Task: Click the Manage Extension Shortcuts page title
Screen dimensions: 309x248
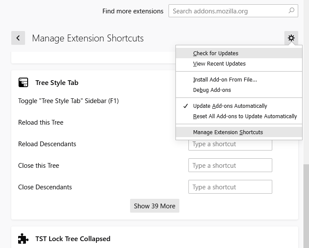Action: 88,38
